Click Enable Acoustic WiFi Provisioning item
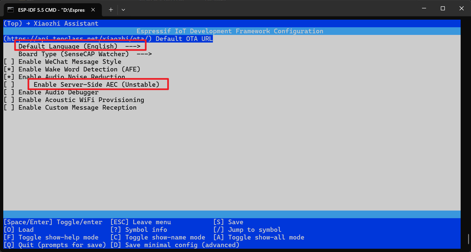This screenshot has width=471, height=252. [x=81, y=100]
